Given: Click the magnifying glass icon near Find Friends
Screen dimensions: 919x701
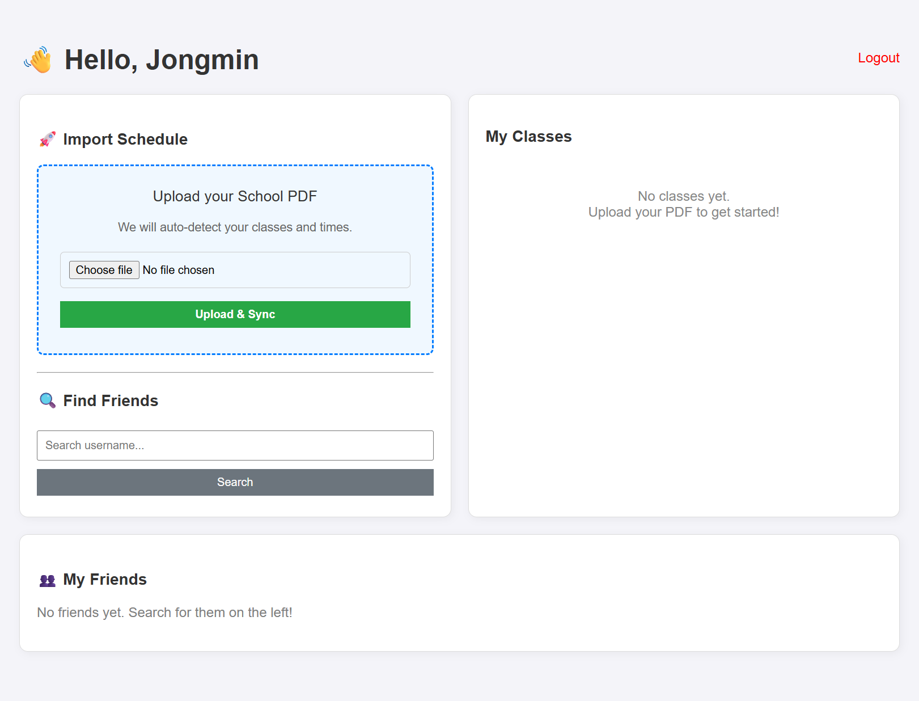Looking at the screenshot, I should pos(46,400).
